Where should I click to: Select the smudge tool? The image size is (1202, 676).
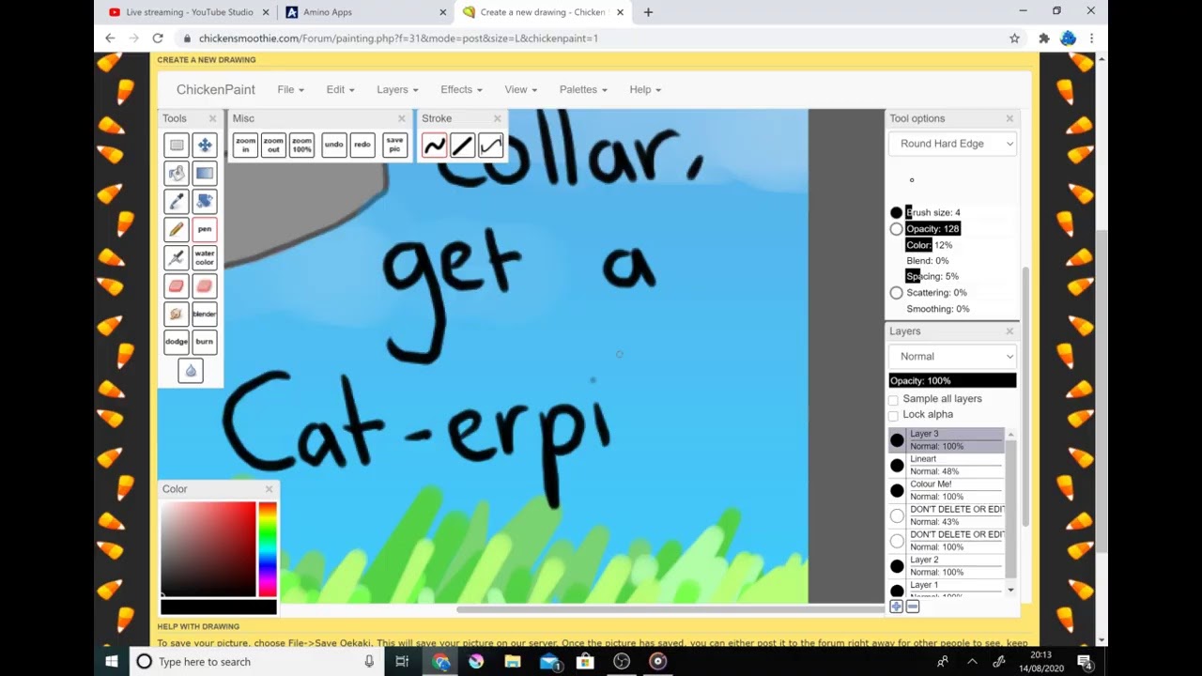(x=177, y=314)
